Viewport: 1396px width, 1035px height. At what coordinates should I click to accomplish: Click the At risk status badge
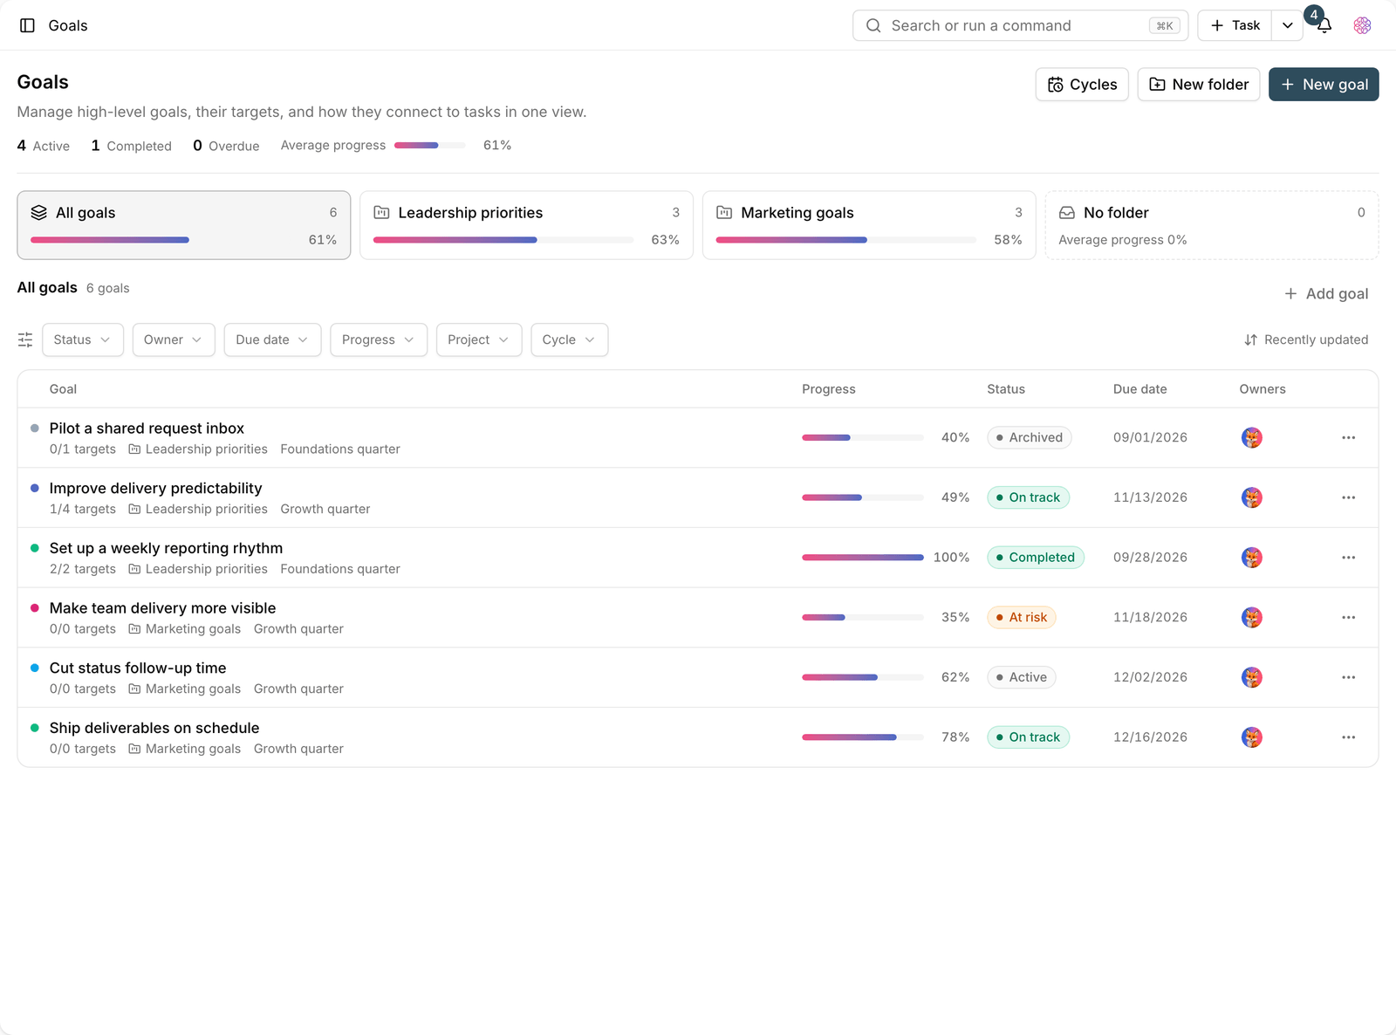(1022, 617)
